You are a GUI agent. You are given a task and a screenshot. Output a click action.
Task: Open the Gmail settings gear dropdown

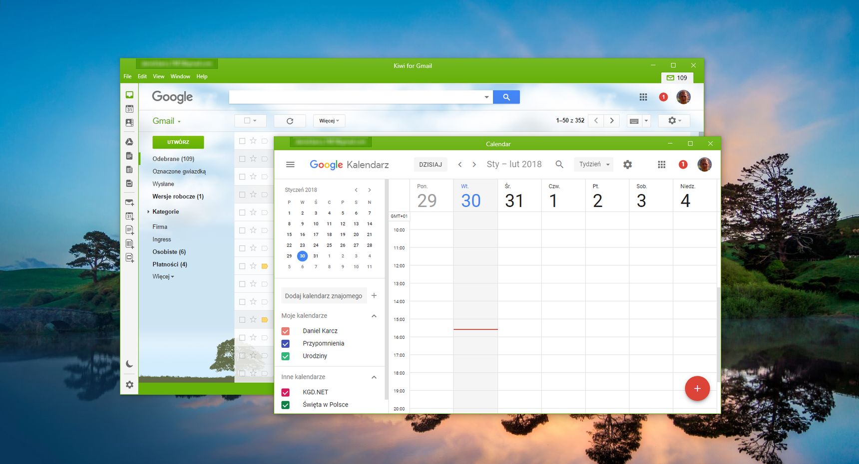(x=674, y=121)
